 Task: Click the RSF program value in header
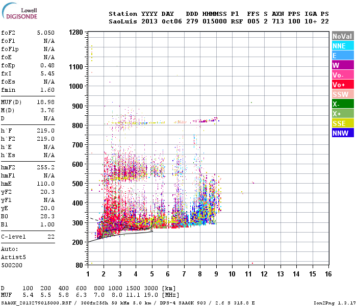(237, 21)
